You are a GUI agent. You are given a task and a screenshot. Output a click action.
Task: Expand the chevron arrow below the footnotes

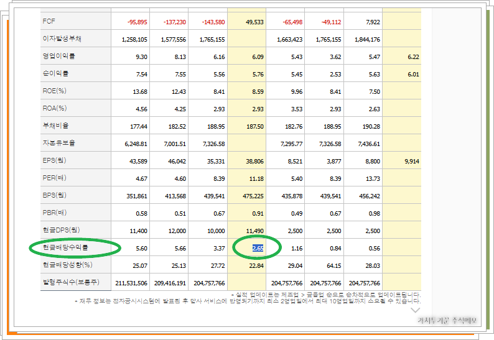pos(415,310)
